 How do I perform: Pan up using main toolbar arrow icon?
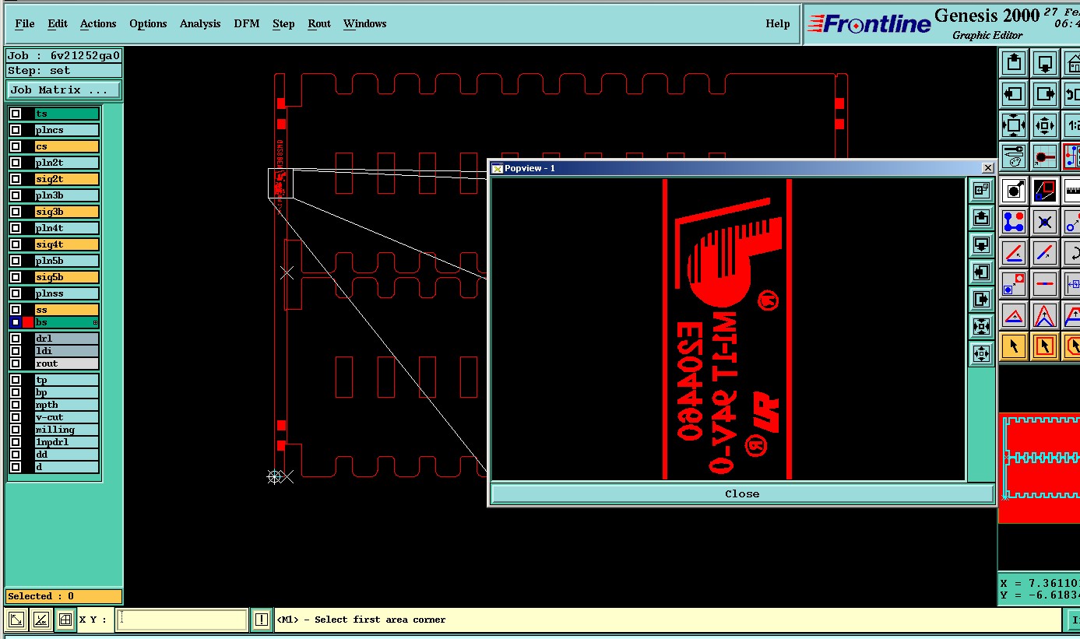(1013, 62)
